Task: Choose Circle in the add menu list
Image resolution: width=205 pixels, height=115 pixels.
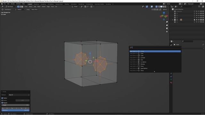Action: 155,51
